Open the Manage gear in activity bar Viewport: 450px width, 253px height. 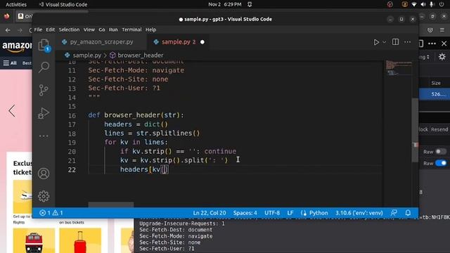[44, 196]
